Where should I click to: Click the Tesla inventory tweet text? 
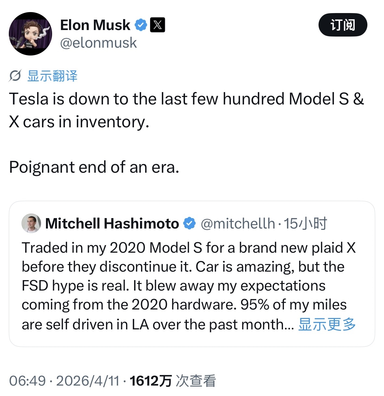pyautogui.click(x=186, y=110)
